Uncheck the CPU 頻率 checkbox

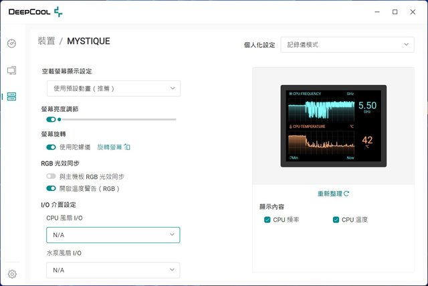pyautogui.click(x=267, y=220)
